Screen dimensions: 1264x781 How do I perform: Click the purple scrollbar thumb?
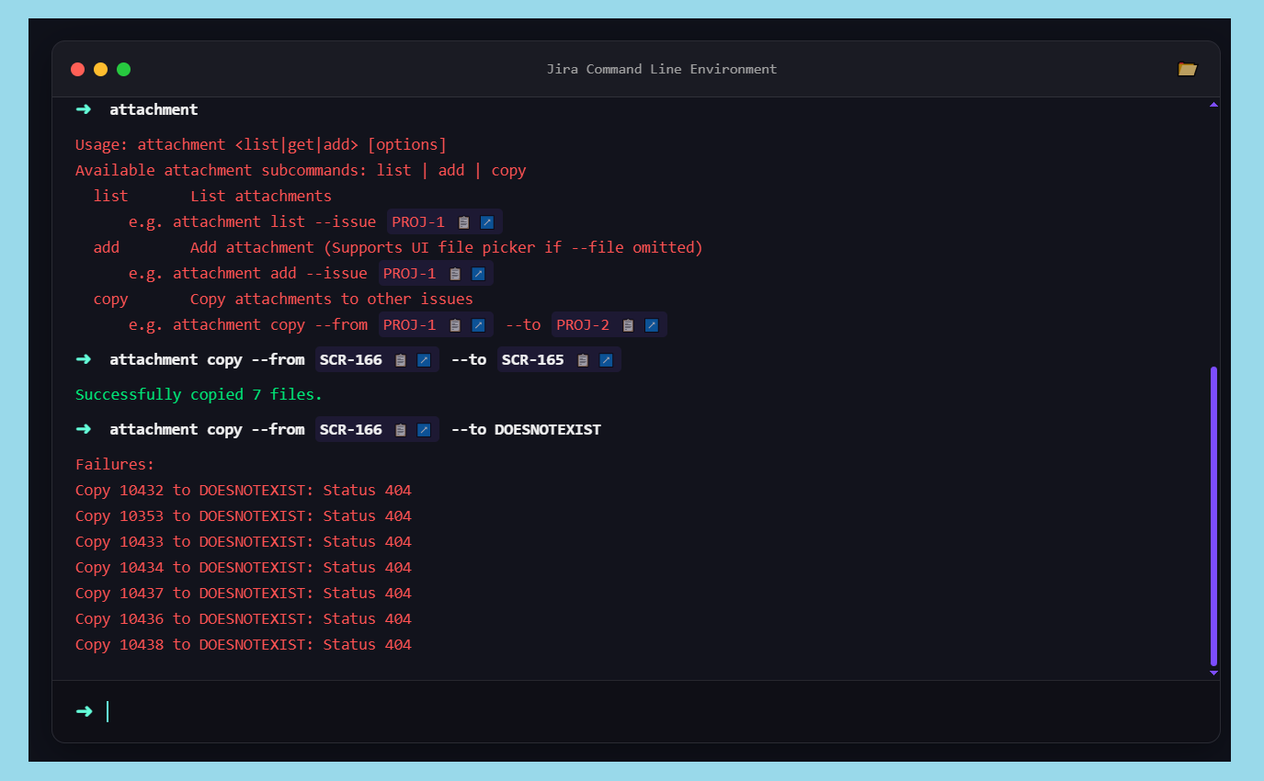point(1213,515)
